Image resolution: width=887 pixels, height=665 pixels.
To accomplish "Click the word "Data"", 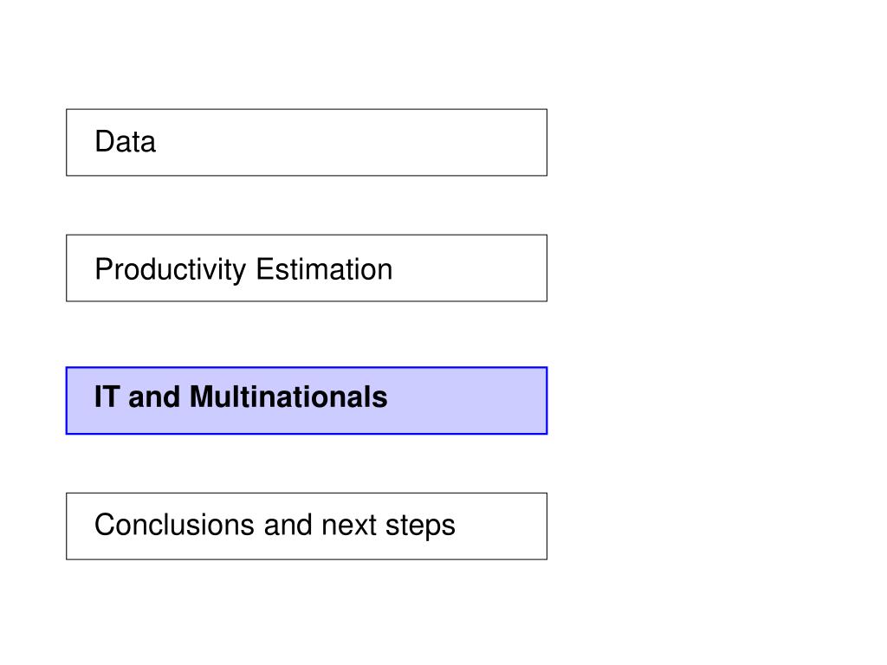I will (x=125, y=141).
